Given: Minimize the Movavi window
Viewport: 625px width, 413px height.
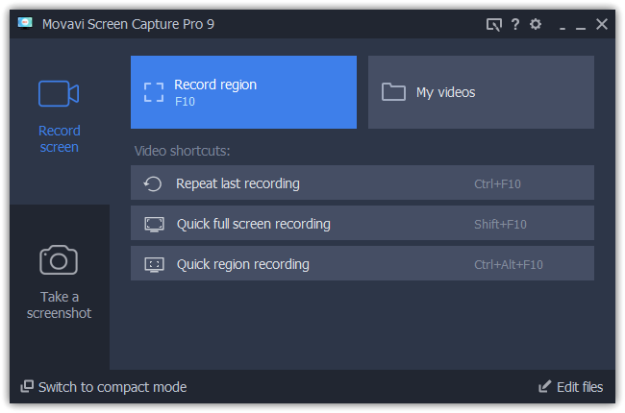Looking at the screenshot, I should (581, 26).
